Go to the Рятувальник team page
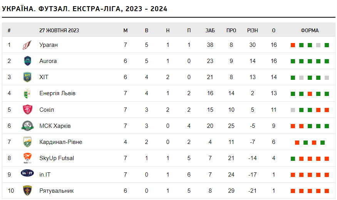The image size is (337, 200). click(57, 191)
